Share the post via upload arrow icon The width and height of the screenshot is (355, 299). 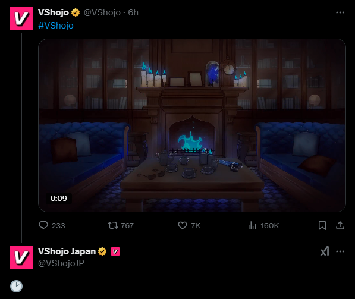[x=340, y=225]
